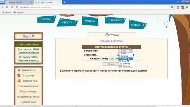Open О ПРОЕКТЕ page
Image resolution: width=190 pixels, height=107 pixels.
pos(115,20)
